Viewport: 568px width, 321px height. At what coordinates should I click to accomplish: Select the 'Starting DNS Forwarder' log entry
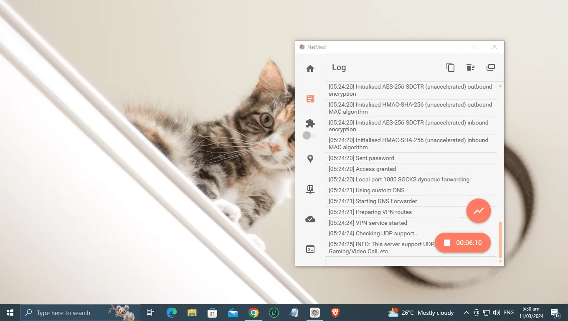point(411,201)
